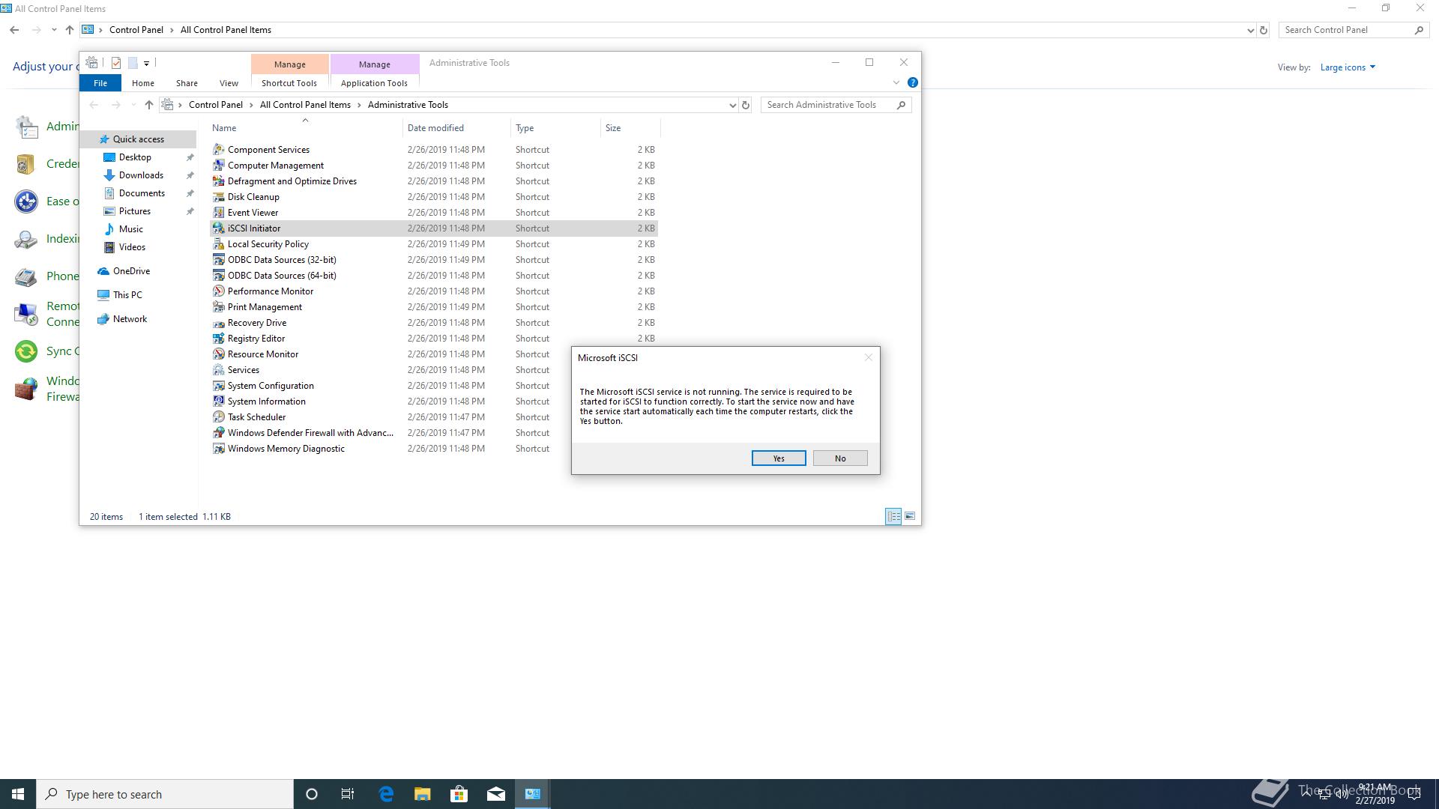Click All Control Panel Items breadcrumb in Administrative Tools
This screenshot has width=1439, height=809.
305,105
